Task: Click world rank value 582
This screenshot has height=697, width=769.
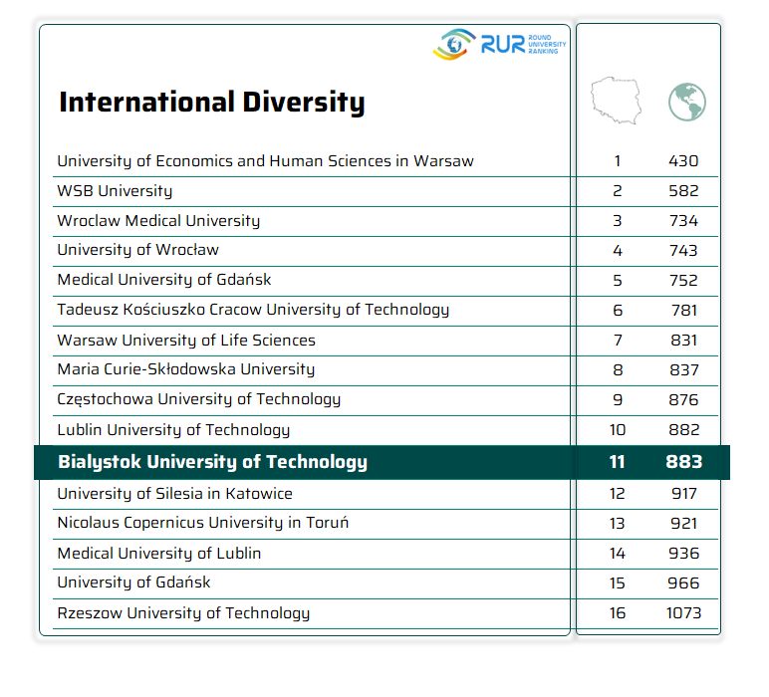Action: pos(683,191)
